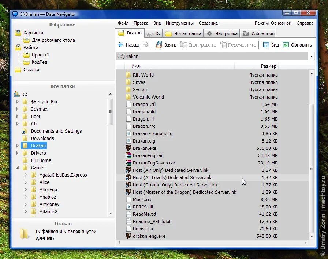The height and width of the screenshot is (259, 328).
Task: Click the Volcanic World folder icon
Action: 128,97
